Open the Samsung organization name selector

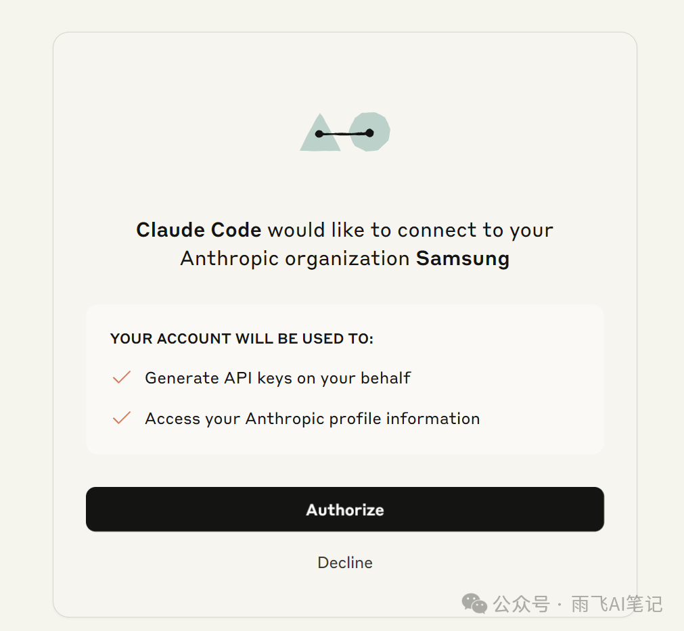click(463, 258)
